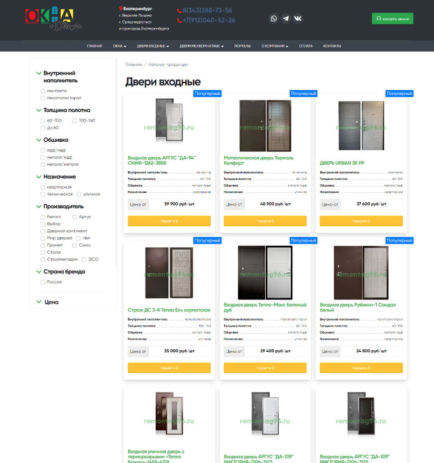434x463 pixels.
Task: Open the Входная дверь Рубикон-1 title link
Action: coord(358,308)
